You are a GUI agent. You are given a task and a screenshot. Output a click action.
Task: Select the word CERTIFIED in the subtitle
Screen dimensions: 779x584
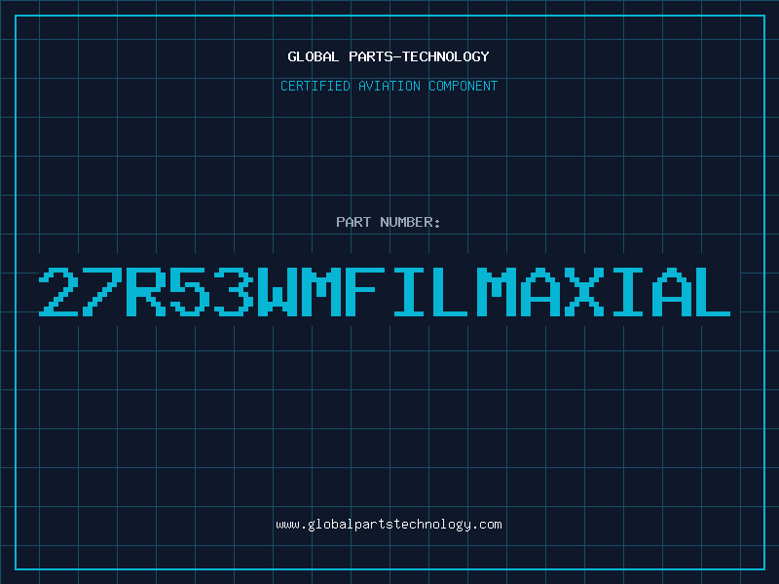tap(315, 86)
